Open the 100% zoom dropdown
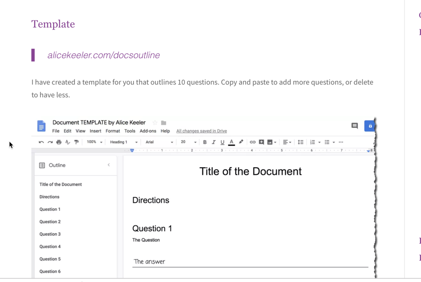This screenshot has height=282, width=421. (95, 142)
